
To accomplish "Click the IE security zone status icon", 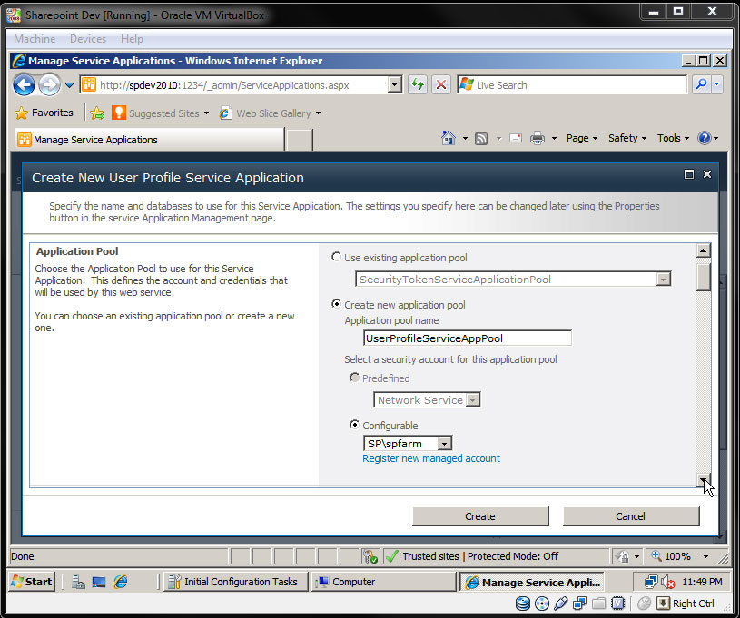I will click(391, 556).
